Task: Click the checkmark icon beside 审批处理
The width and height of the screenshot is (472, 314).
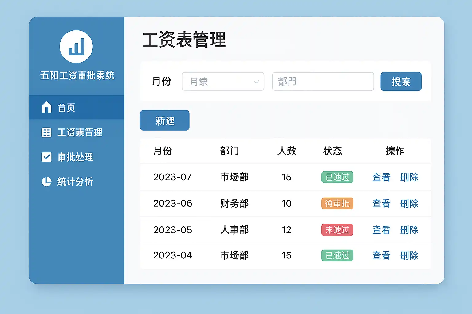Action: (47, 157)
